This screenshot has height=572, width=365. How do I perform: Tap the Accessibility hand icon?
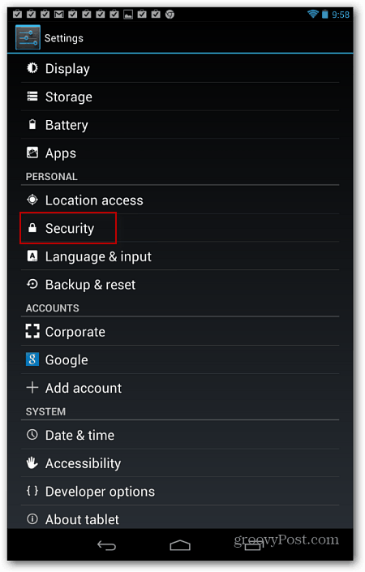[x=32, y=463]
